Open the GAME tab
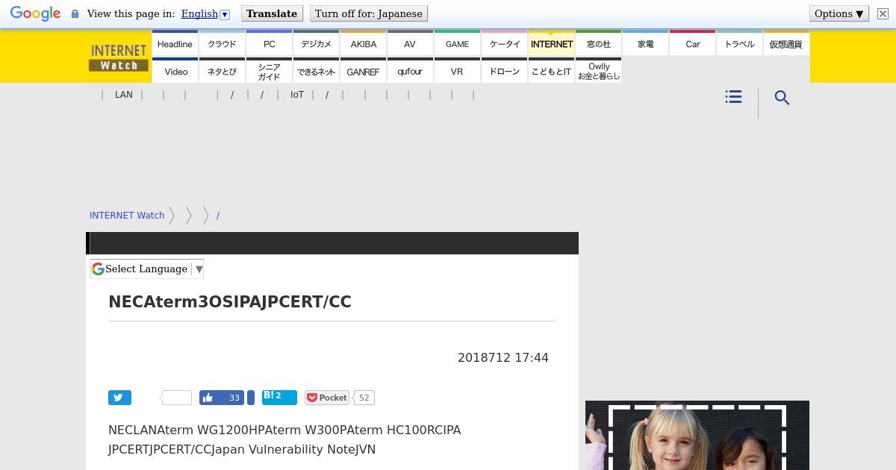This screenshot has width=896, height=470. 457,43
